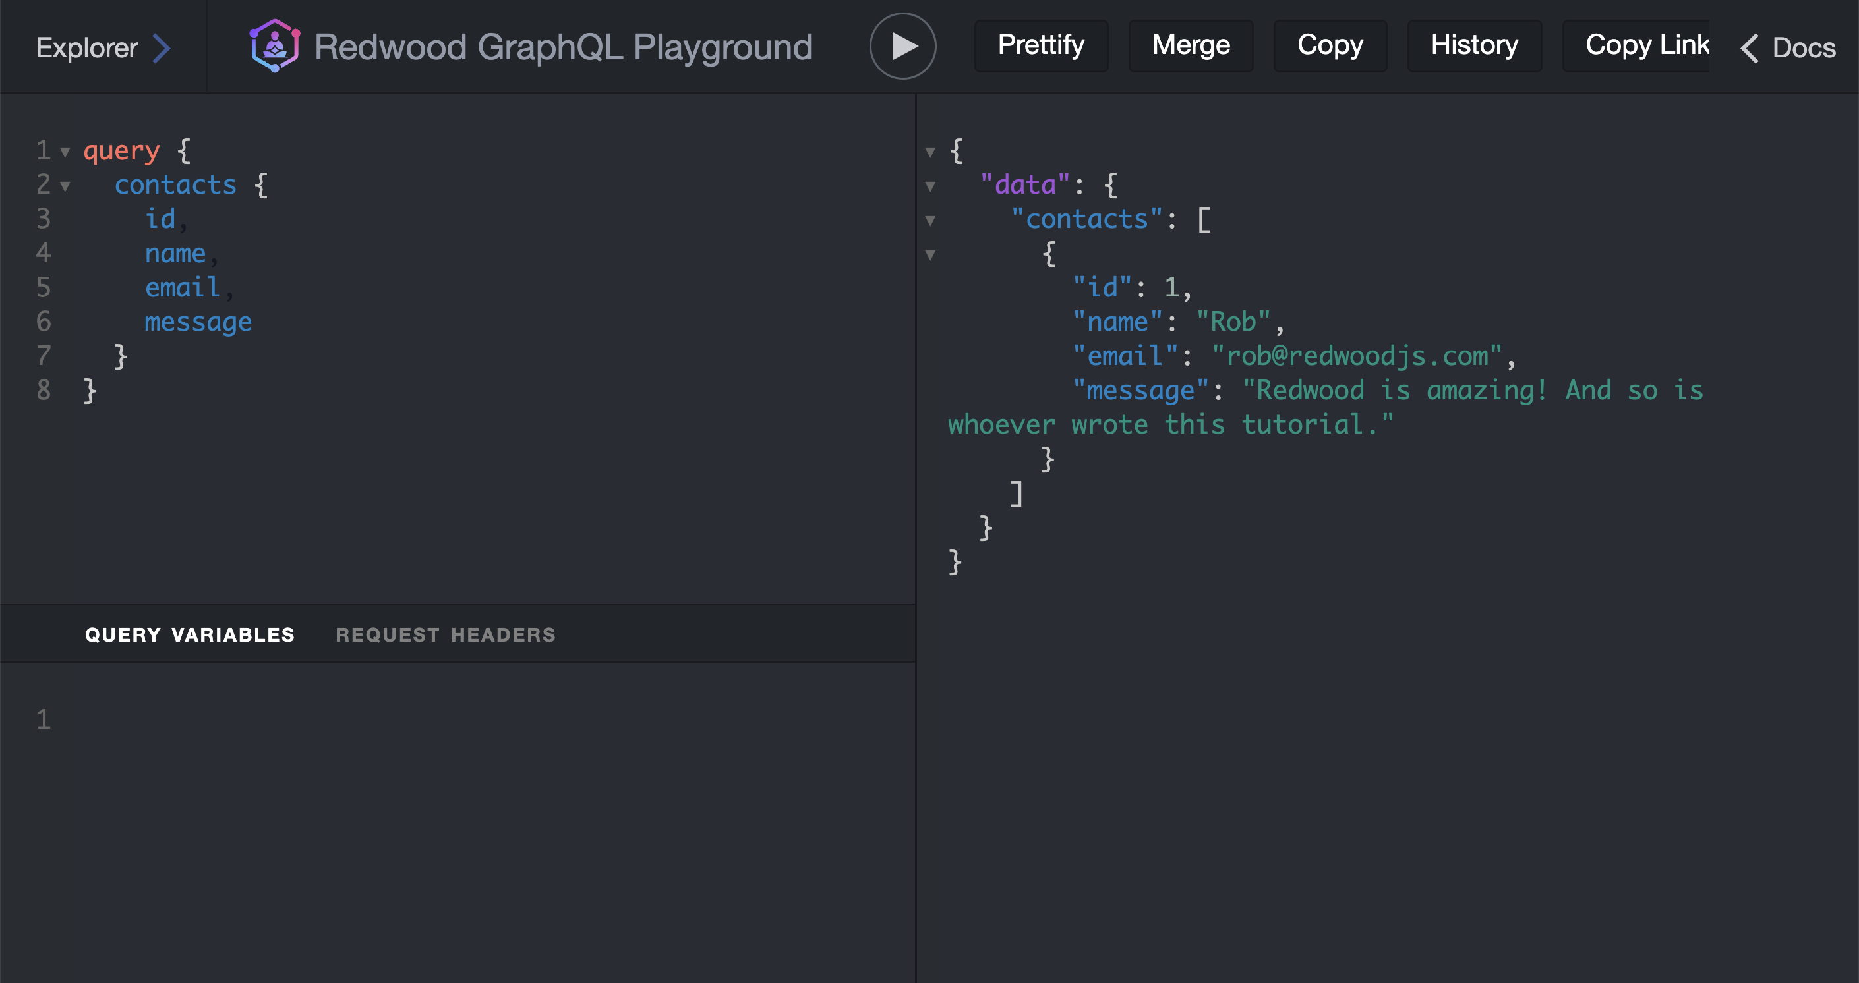The image size is (1859, 983).
Task: Open the Docs panel
Action: click(x=1789, y=47)
